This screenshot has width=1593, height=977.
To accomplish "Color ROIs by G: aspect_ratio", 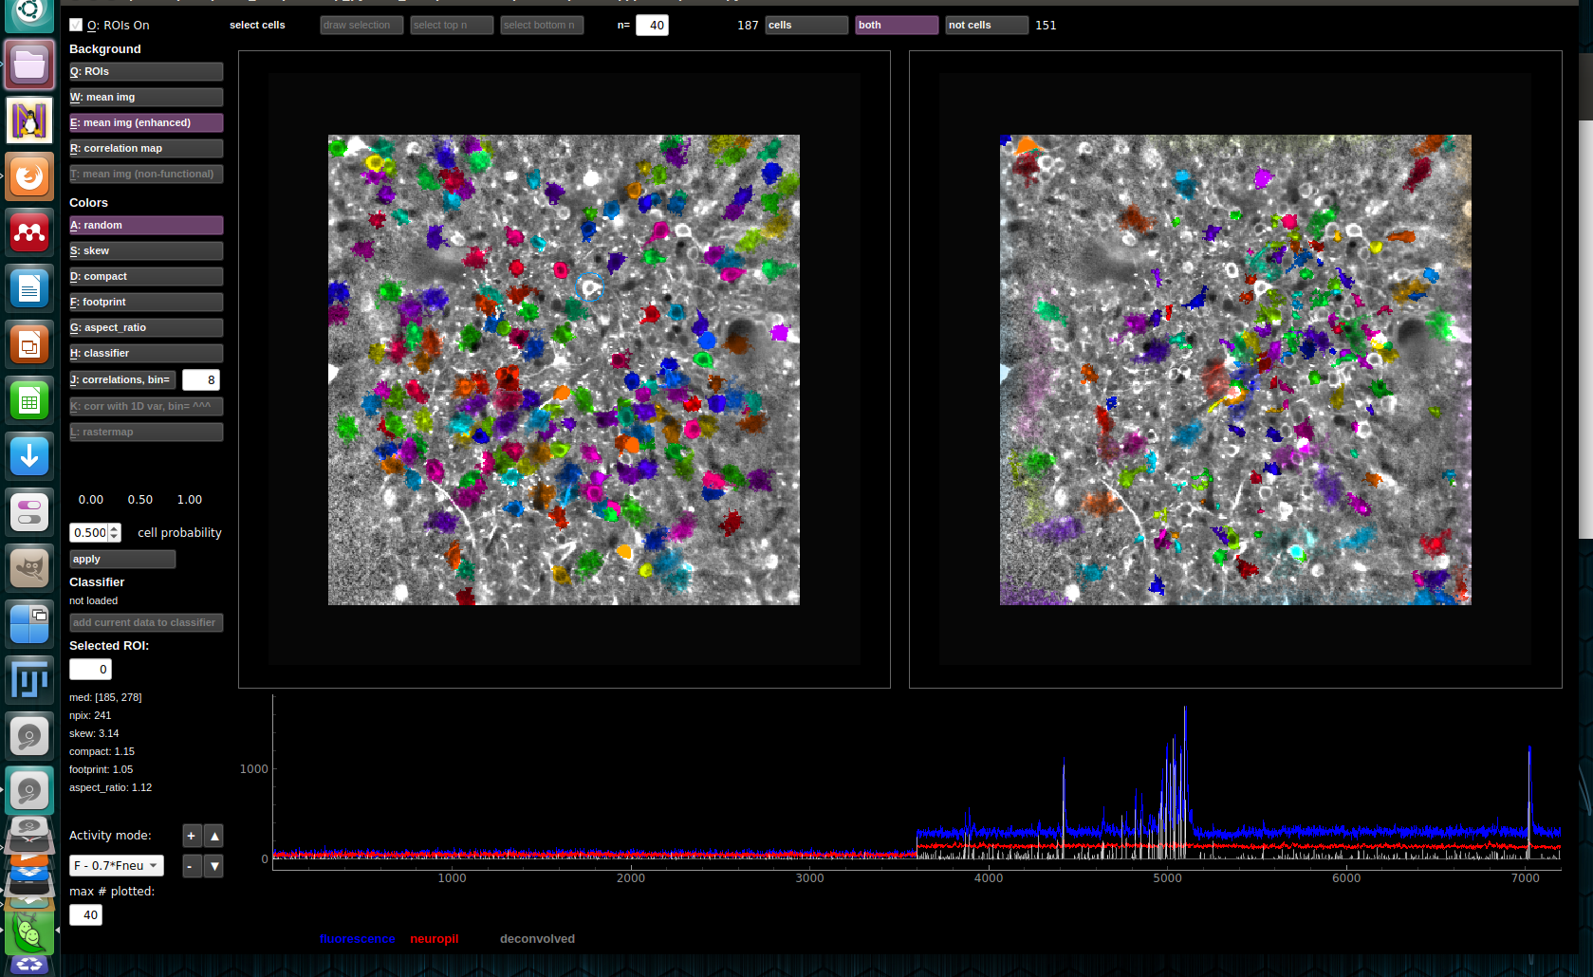I will 146,327.
